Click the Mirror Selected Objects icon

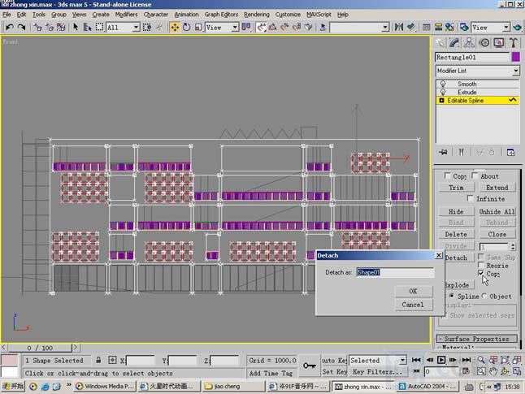point(398,27)
